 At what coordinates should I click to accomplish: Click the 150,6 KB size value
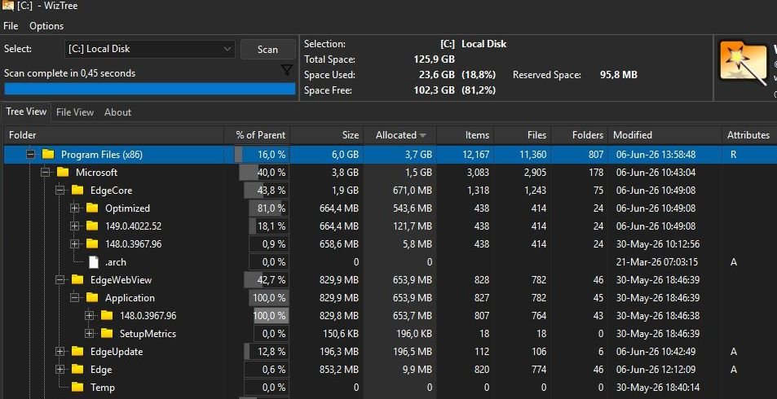341,333
